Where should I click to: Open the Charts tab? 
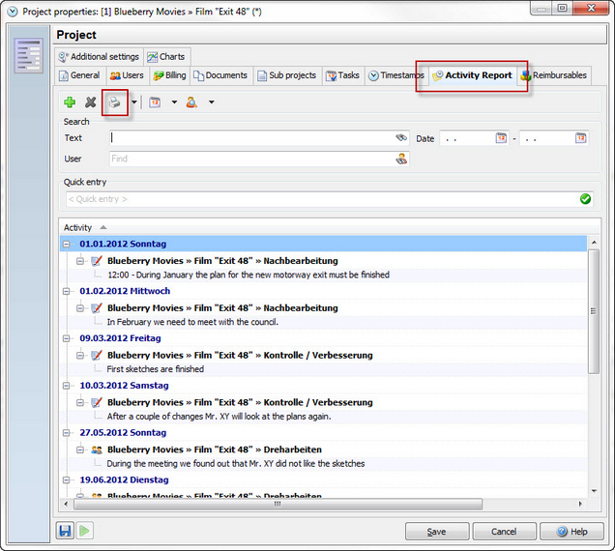coord(166,57)
